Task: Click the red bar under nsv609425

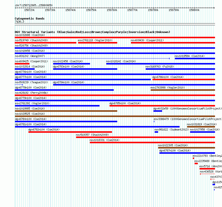Action: click(x=22, y=64)
